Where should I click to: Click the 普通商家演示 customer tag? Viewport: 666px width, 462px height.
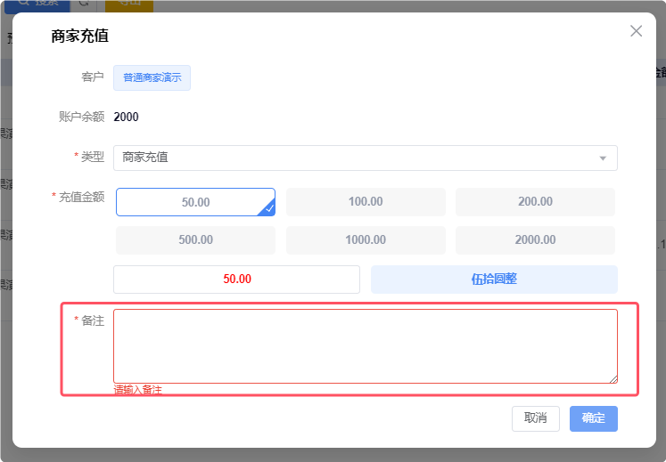tap(152, 77)
